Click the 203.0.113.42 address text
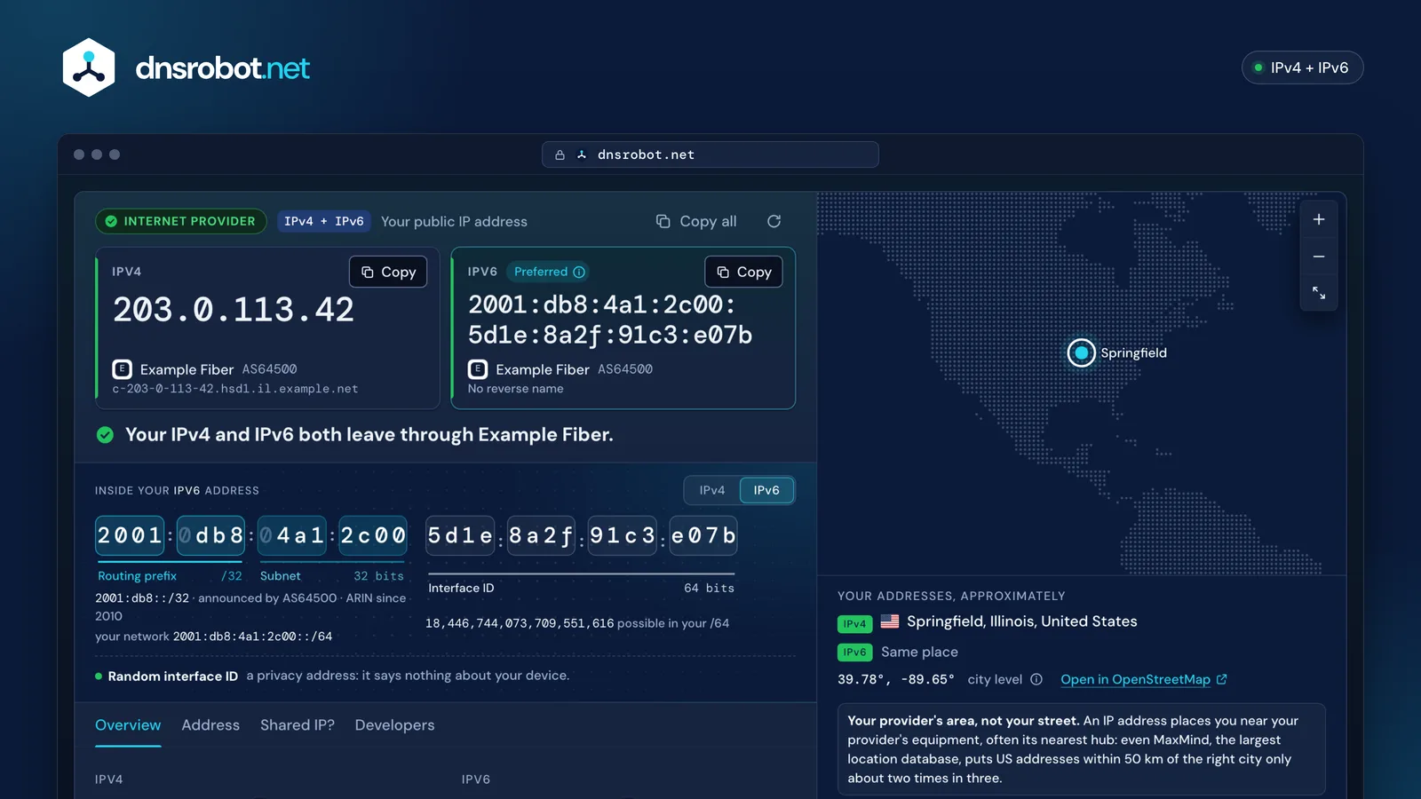The width and height of the screenshot is (1421, 799). [x=234, y=310]
